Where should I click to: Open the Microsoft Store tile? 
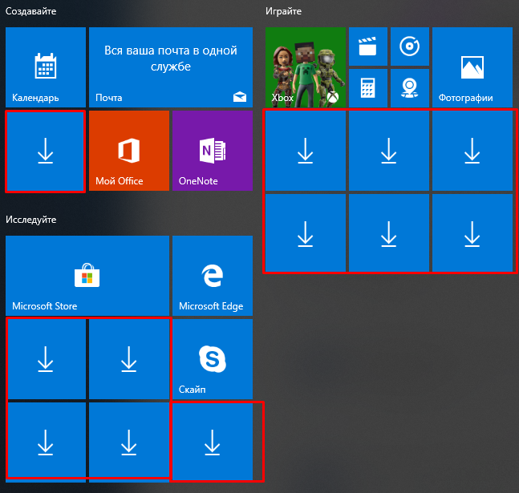pyautogui.click(x=87, y=276)
